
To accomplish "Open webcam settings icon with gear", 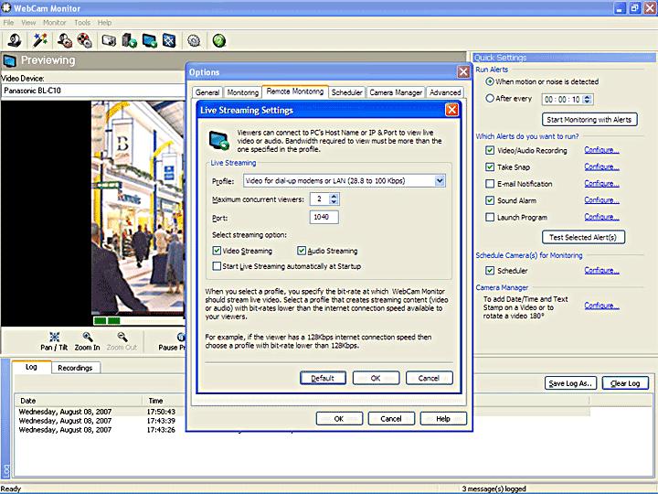I will [x=65, y=41].
